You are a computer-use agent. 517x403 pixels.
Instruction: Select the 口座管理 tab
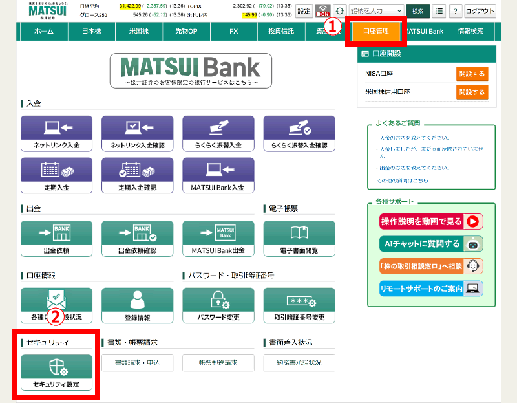click(376, 31)
